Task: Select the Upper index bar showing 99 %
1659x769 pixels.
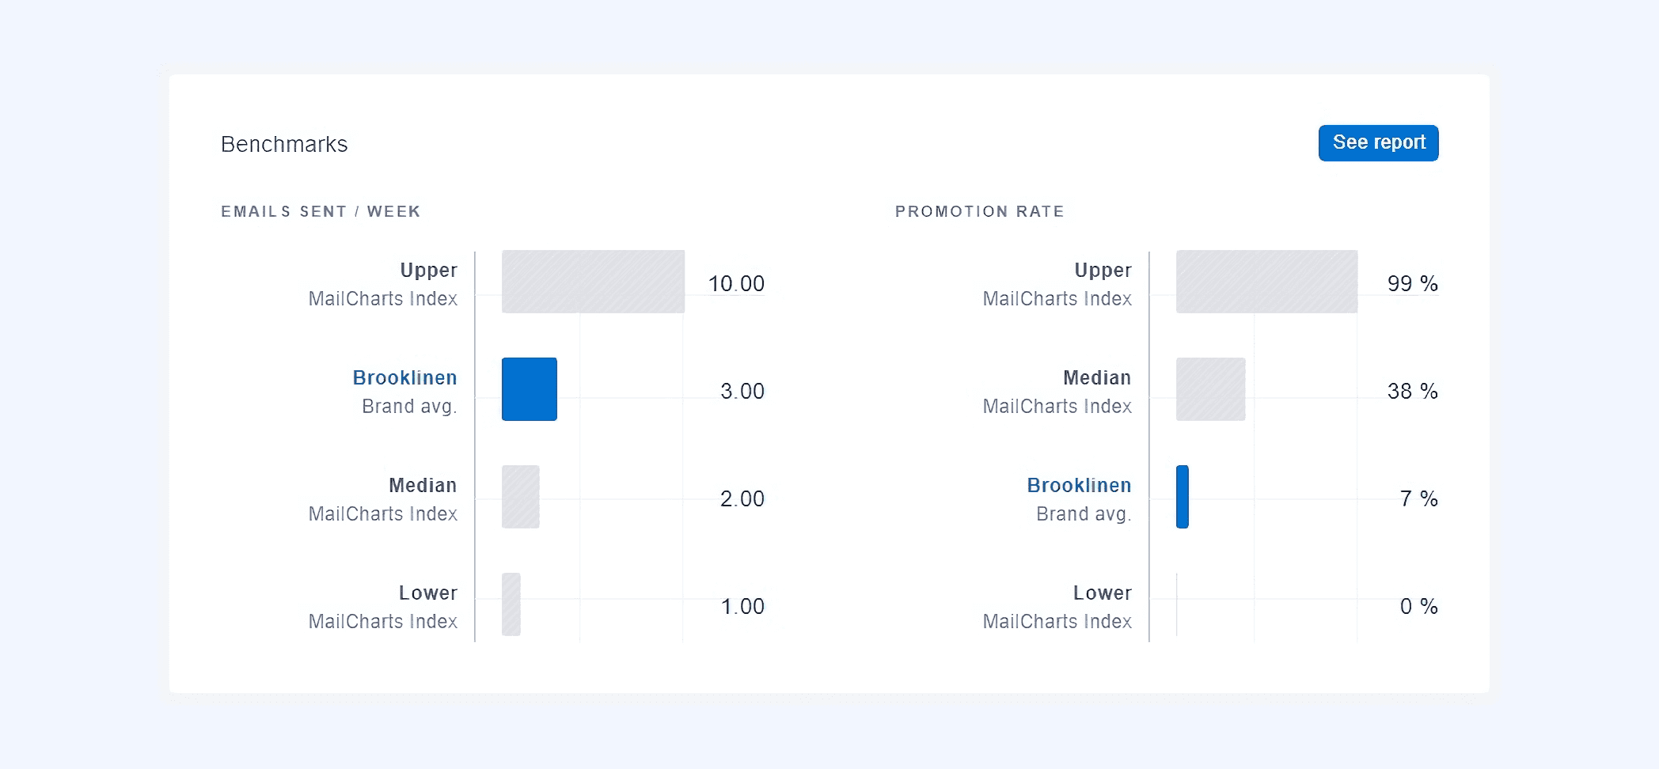Action: point(1266,282)
